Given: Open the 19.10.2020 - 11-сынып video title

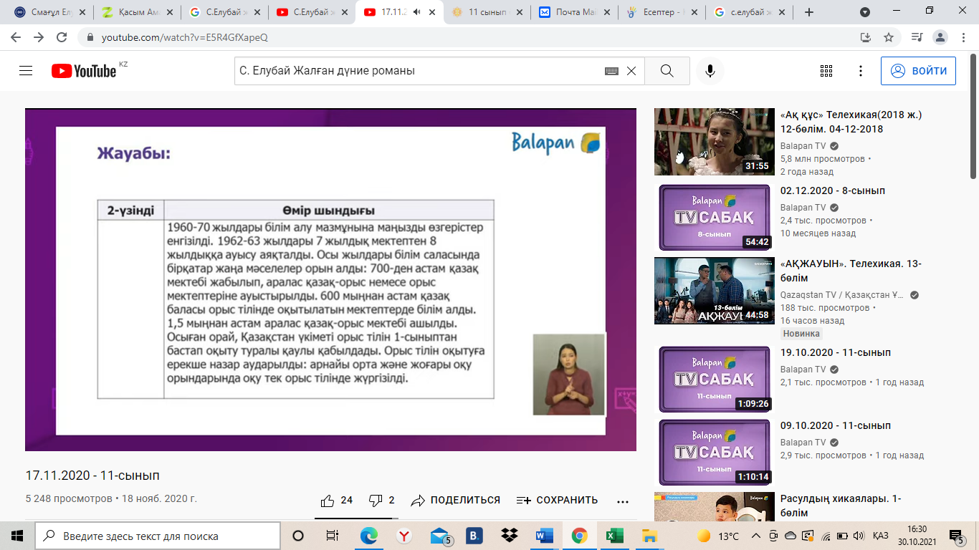Looking at the screenshot, I should (836, 353).
